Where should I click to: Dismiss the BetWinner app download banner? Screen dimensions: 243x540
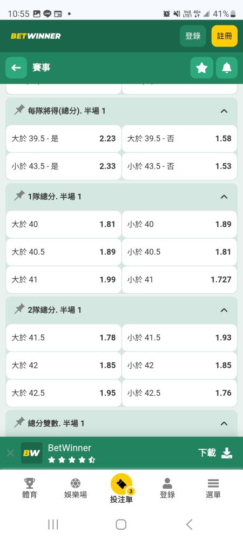click(x=10, y=453)
